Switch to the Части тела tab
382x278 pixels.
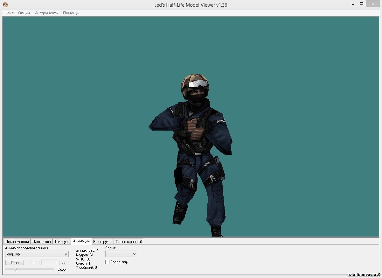pos(42,242)
